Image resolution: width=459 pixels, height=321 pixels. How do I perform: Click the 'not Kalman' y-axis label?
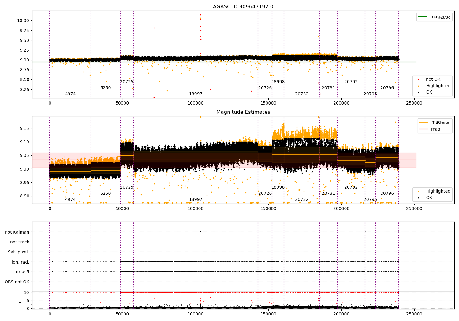tap(17, 232)
